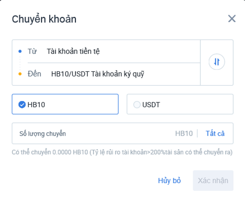
Task: Click the Chuyển khoản dialog title
Action: tap(44, 19)
